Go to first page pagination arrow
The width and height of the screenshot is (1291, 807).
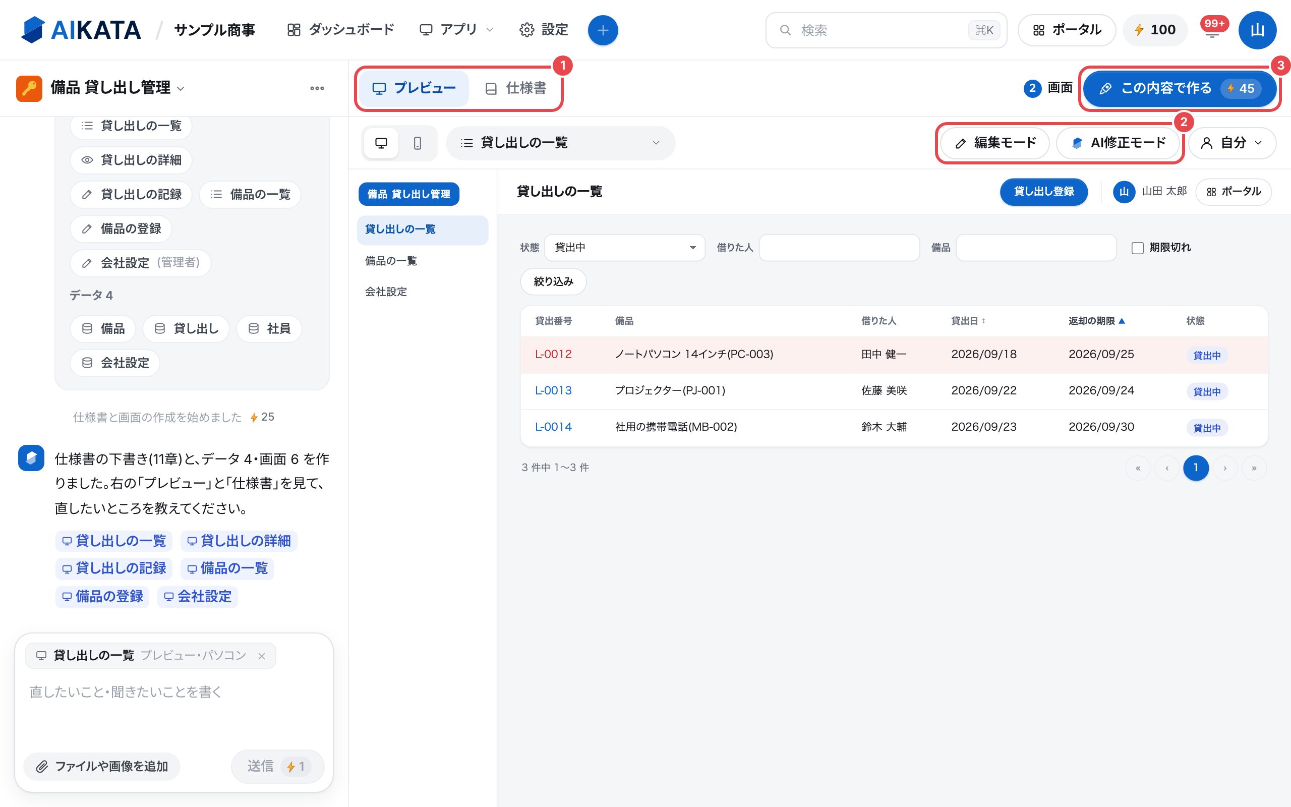1138,468
